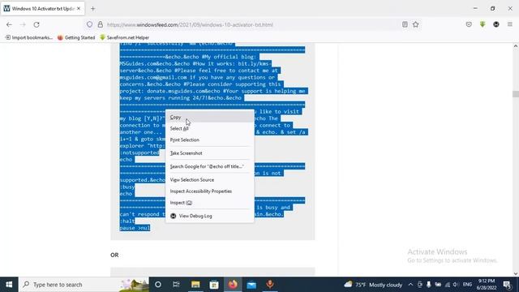Open volume control in system tray

(x=456, y=285)
